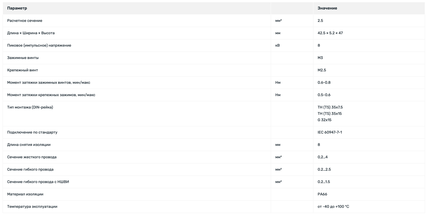Image resolution: width=430 pixels, height=217 pixels.
Task: Click the "G 32x15" rail type value
Action: [x=324, y=120]
